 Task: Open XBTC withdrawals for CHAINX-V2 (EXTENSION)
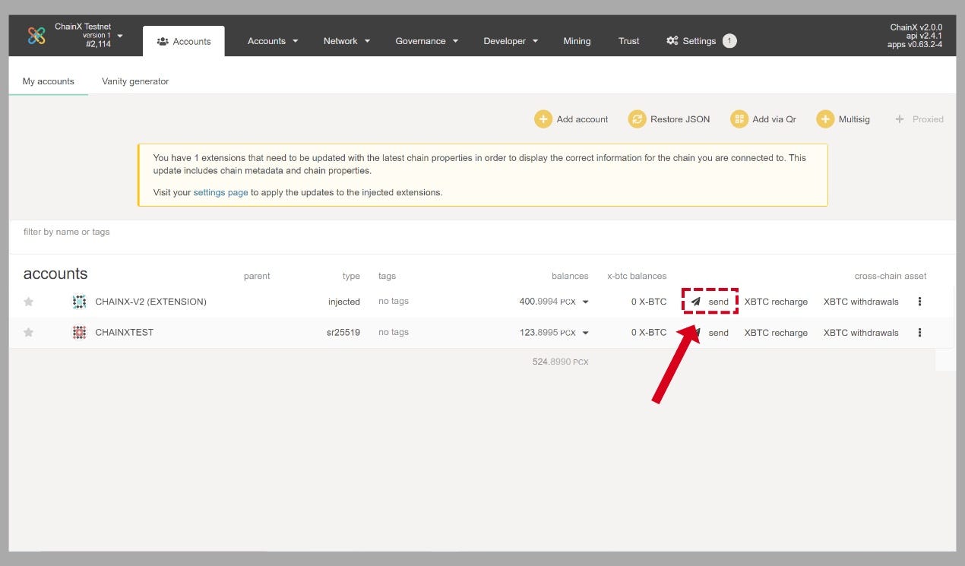[861, 302]
